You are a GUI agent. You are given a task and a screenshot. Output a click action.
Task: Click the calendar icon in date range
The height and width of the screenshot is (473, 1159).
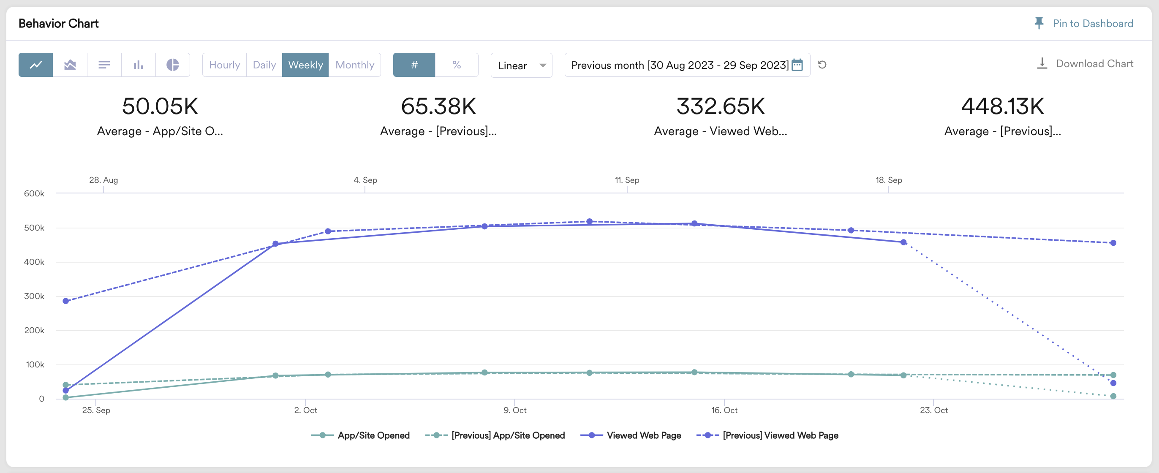797,65
